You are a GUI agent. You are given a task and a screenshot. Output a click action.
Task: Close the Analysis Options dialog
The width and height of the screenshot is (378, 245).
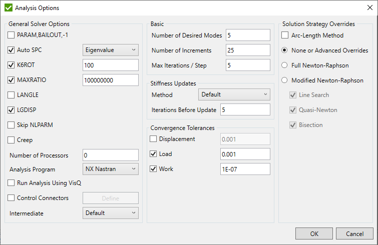click(x=369, y=8)
